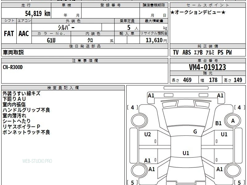Click the B1 damage mark on diagram
Screen dimensions: 247x185
click(218, 123)
